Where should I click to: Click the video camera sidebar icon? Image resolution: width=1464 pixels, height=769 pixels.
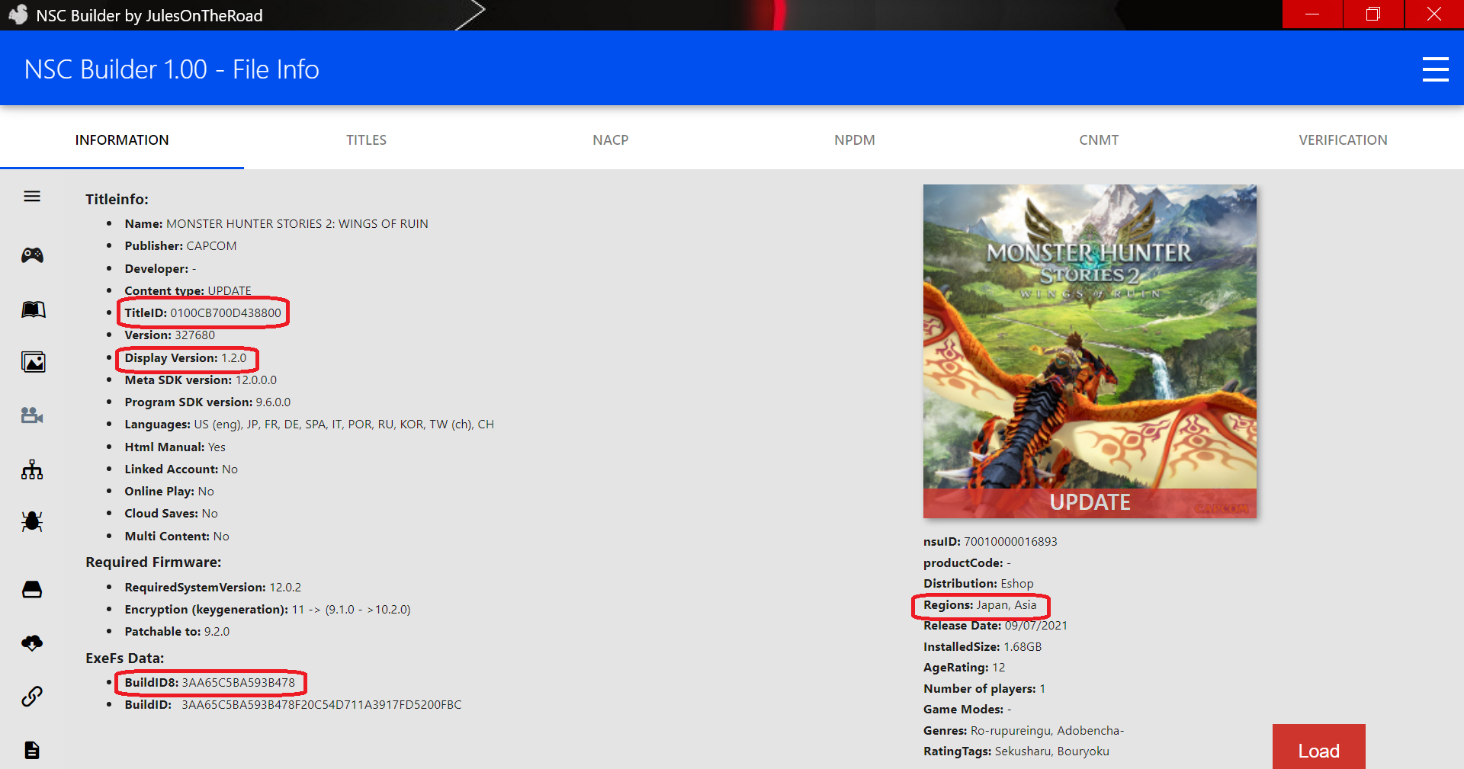pyautogui.click(x=32, y=415)
